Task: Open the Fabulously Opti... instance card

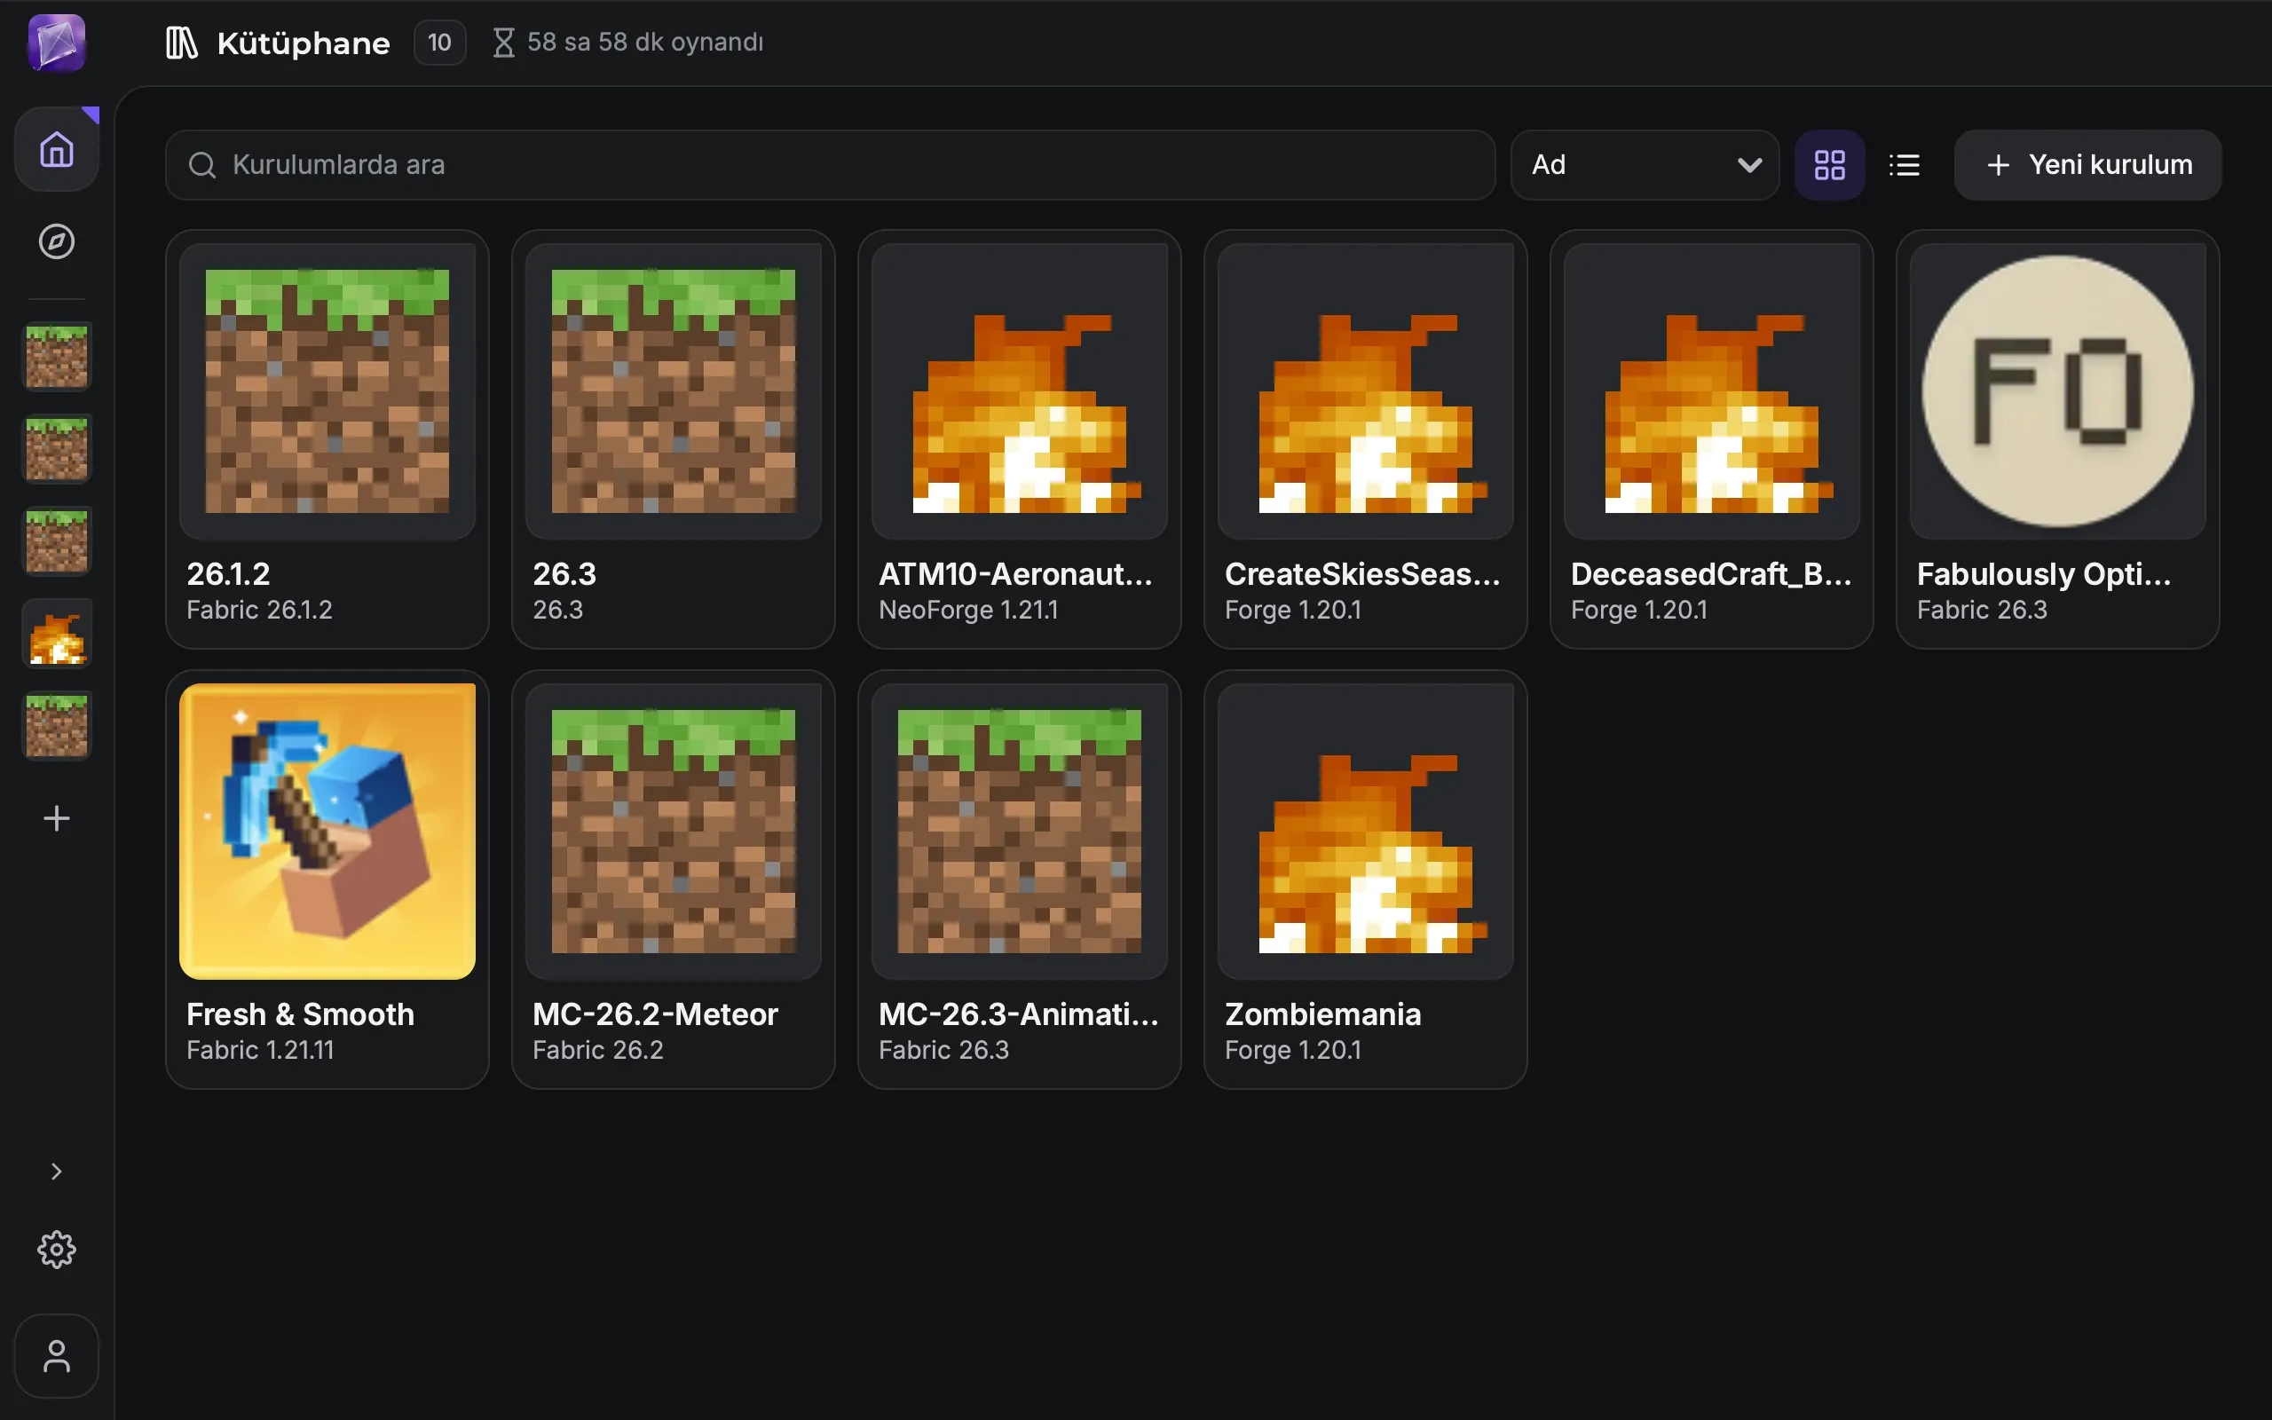Action: tap(2057, 439)
